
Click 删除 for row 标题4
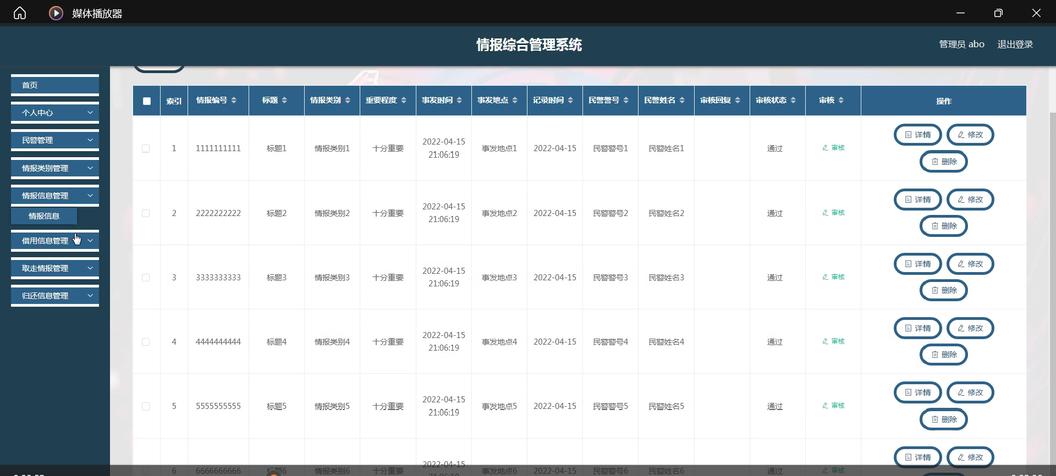(944, 355)
